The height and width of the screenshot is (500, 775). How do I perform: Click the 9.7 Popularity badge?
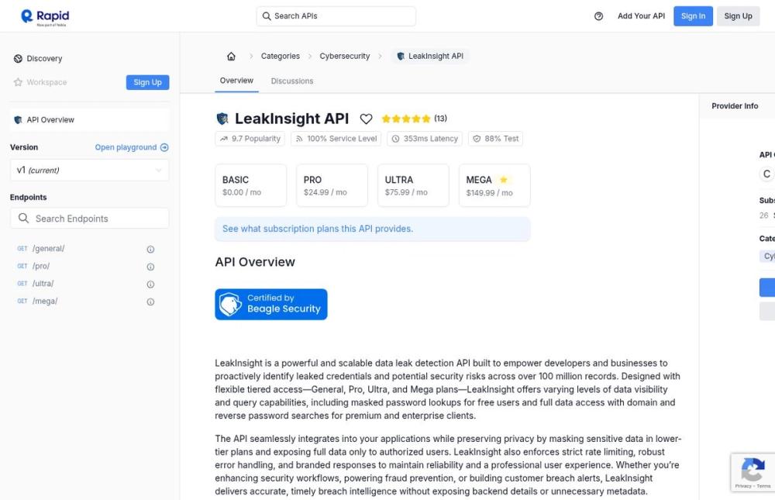pos(250,139)
